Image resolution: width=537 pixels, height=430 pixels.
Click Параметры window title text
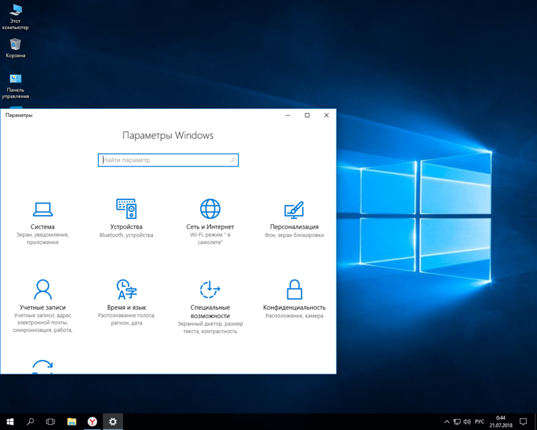point(19,115)
